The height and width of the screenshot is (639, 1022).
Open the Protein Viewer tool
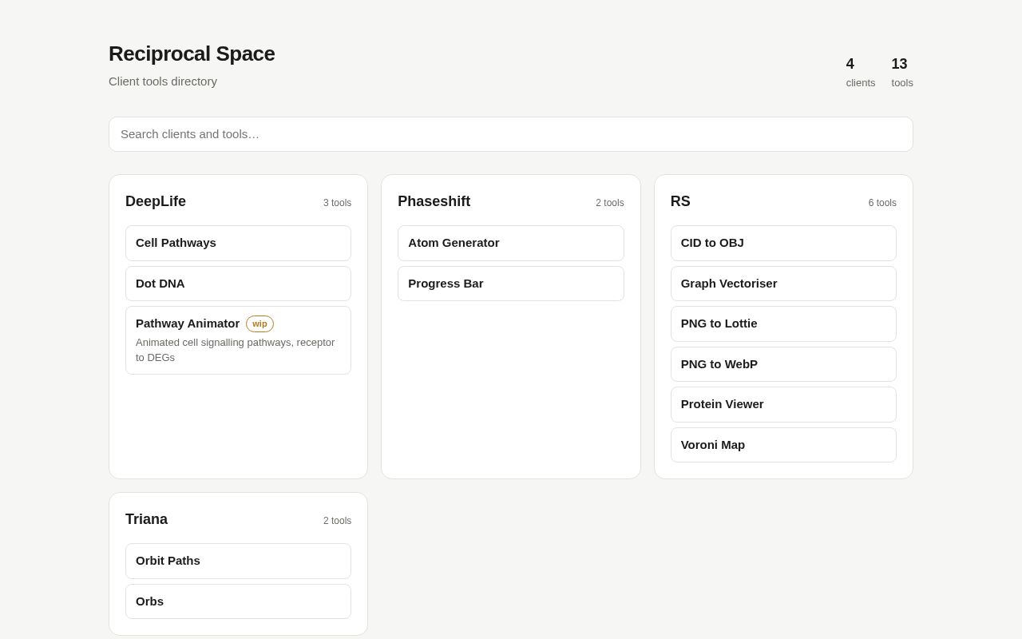click(783, 404)
